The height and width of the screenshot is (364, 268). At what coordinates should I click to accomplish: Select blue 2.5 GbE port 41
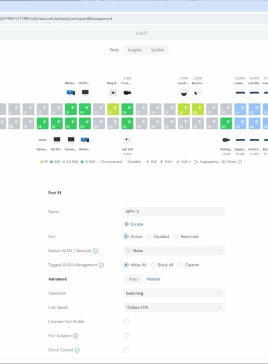[240, 109]
